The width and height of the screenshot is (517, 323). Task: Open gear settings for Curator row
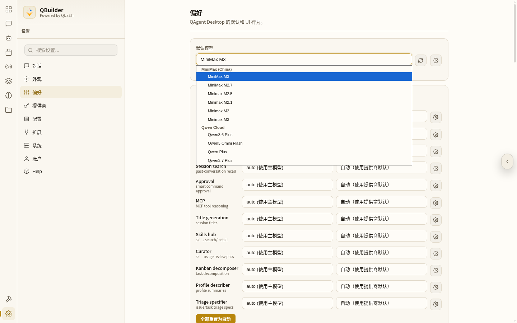436,254
